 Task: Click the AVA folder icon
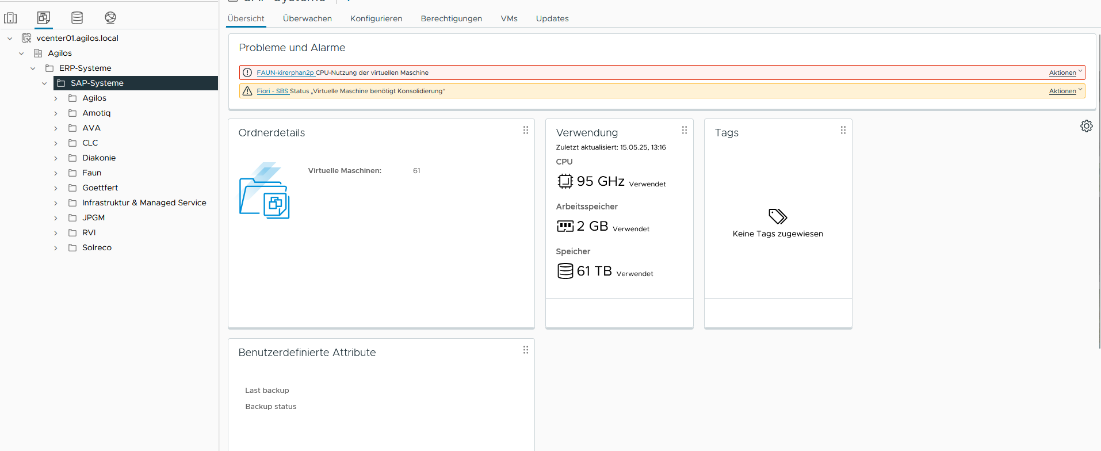click(72, 128)
